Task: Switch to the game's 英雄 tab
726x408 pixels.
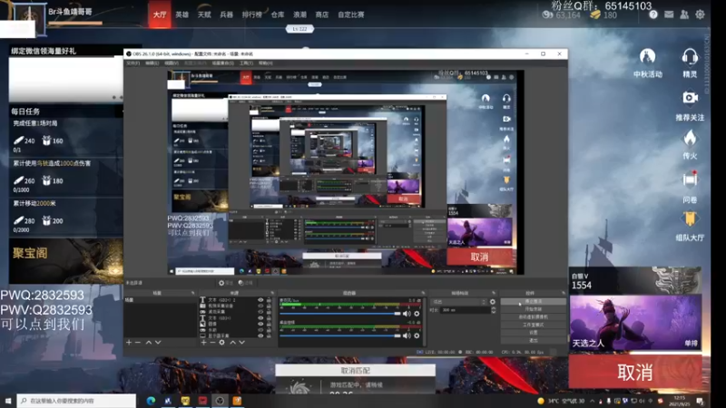Action: pyautogui.click(x=182, y=15)
